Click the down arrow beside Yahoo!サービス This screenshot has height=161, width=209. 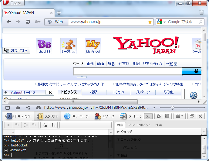[6, 92]
